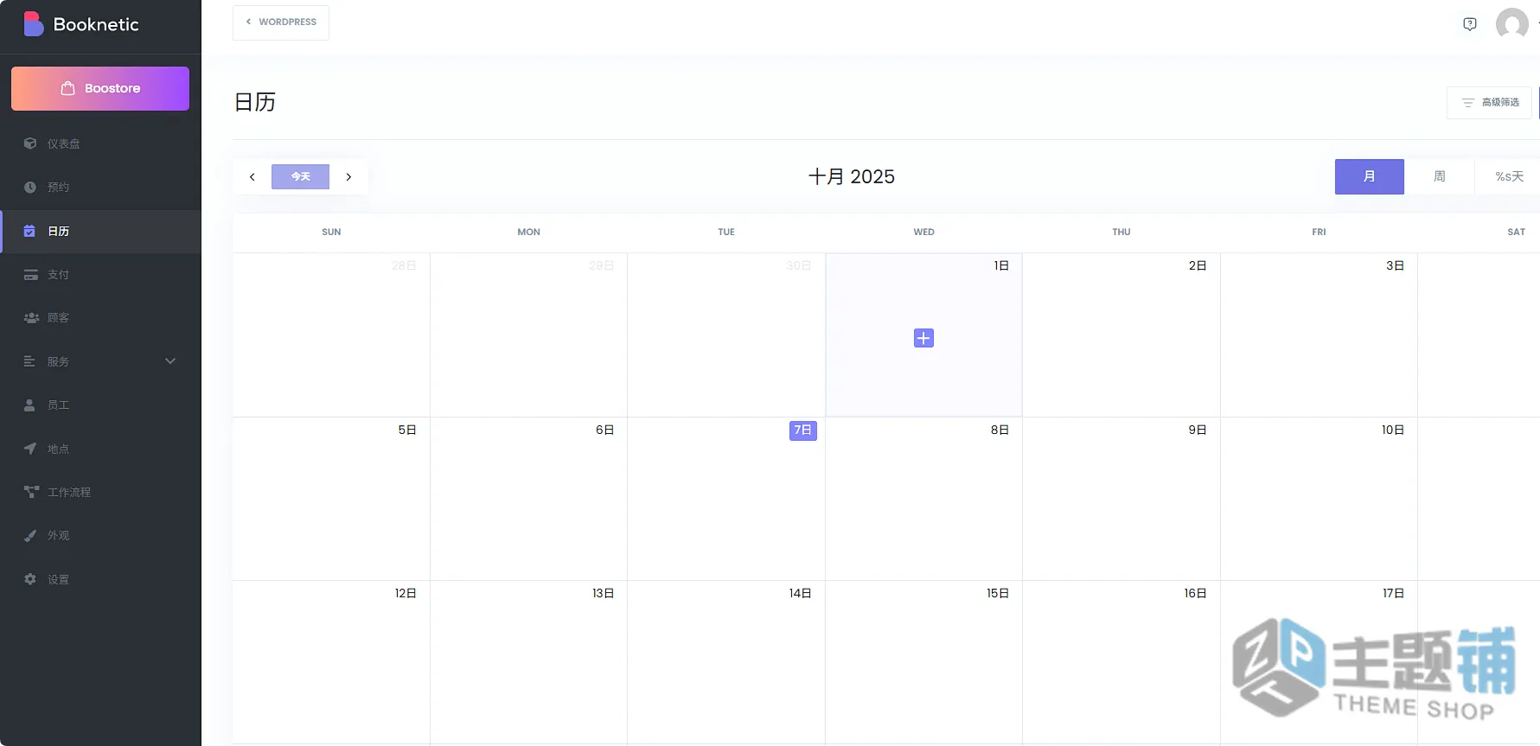The height and width of the screenshot is (746, 1540).
Task: Click the payments card icon in sidebar
Action: click(30, 274)
